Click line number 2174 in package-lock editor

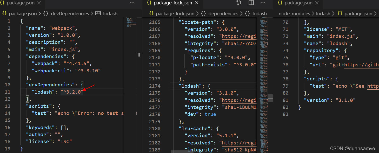155,86
